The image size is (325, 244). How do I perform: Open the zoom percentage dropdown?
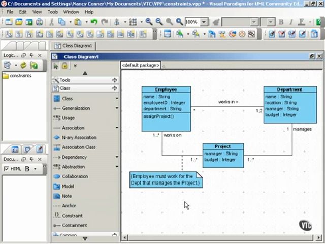204,22
